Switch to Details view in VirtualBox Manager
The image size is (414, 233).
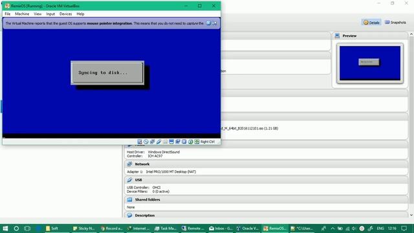point(371,23)
